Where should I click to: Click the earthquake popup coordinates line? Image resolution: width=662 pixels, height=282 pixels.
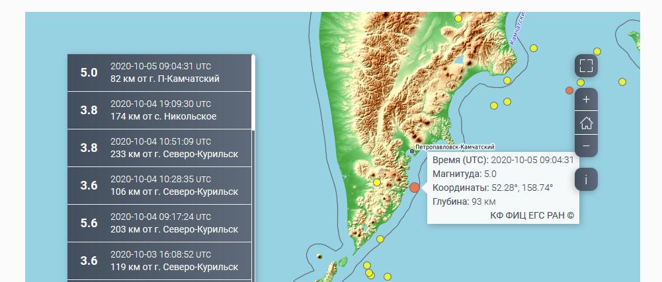(493, 188)
